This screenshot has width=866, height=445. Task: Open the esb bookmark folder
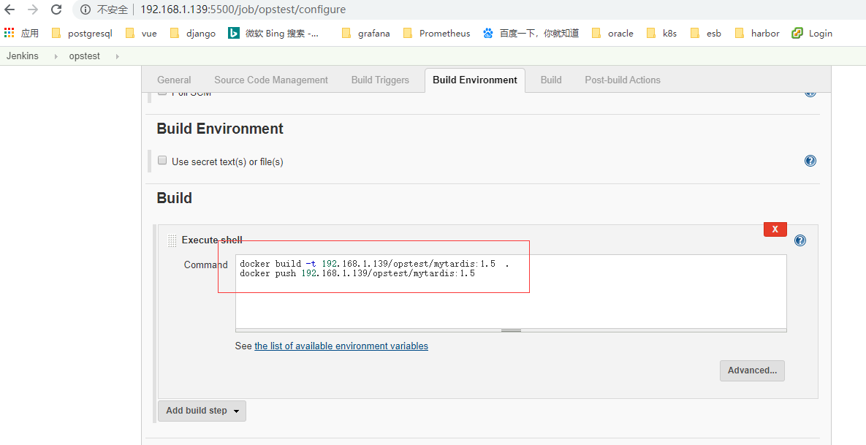point(706,33)
